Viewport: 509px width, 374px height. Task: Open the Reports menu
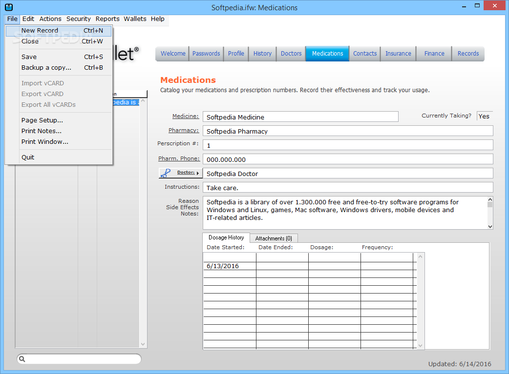coord(107,19)
